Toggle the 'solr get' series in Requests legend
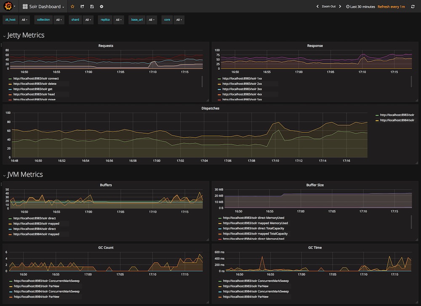This screenshot has width=421, height=306. [x=32, y=89]
